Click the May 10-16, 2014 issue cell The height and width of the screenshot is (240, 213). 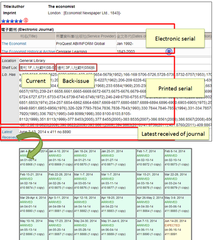(x=34, y=229)
